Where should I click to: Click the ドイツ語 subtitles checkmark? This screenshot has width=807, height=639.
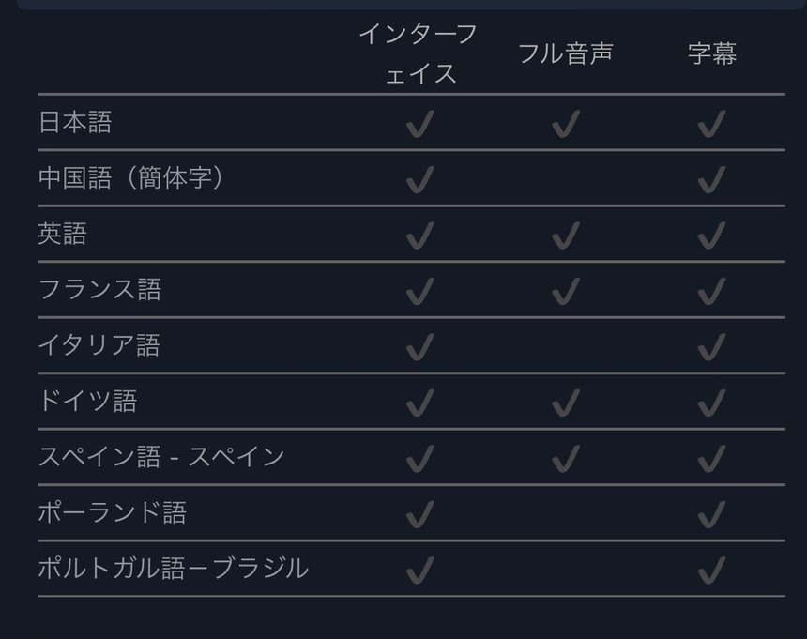[712, 403]
